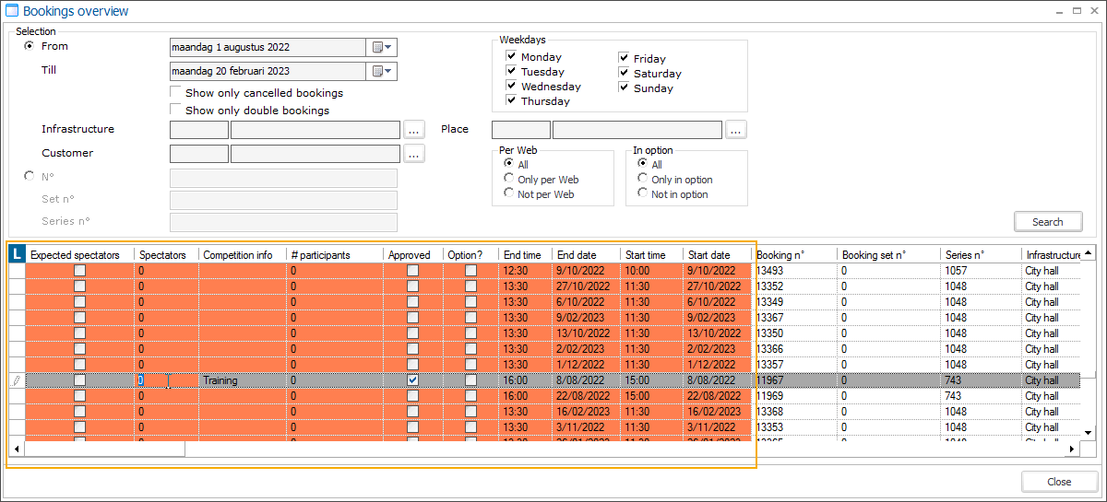Sort by Booking n° column header

tap(795, 255)
